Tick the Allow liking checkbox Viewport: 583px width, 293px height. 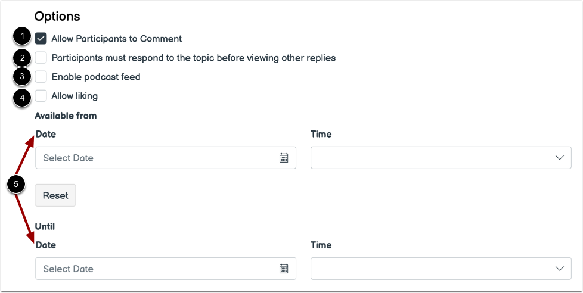coord(41,96)
